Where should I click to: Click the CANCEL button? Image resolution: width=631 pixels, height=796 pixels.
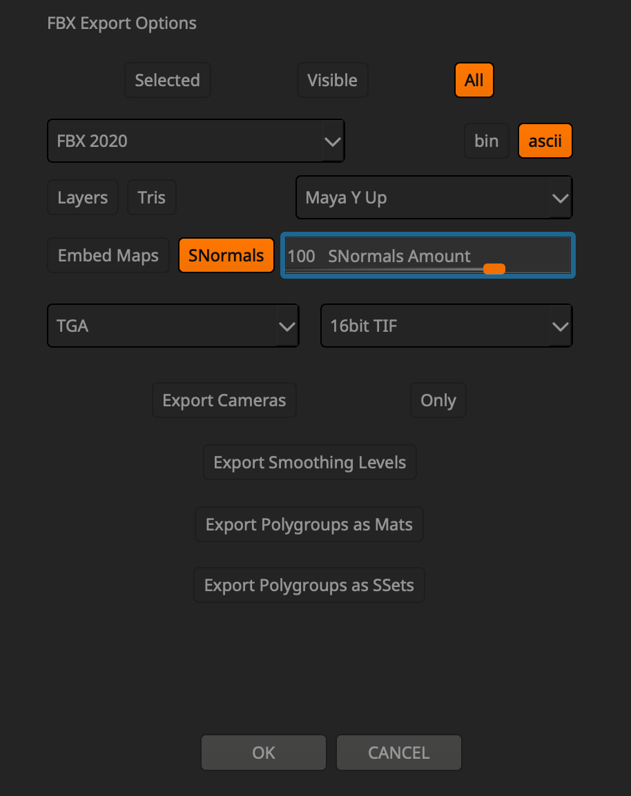pyautogui.click(x=398, y=753)
